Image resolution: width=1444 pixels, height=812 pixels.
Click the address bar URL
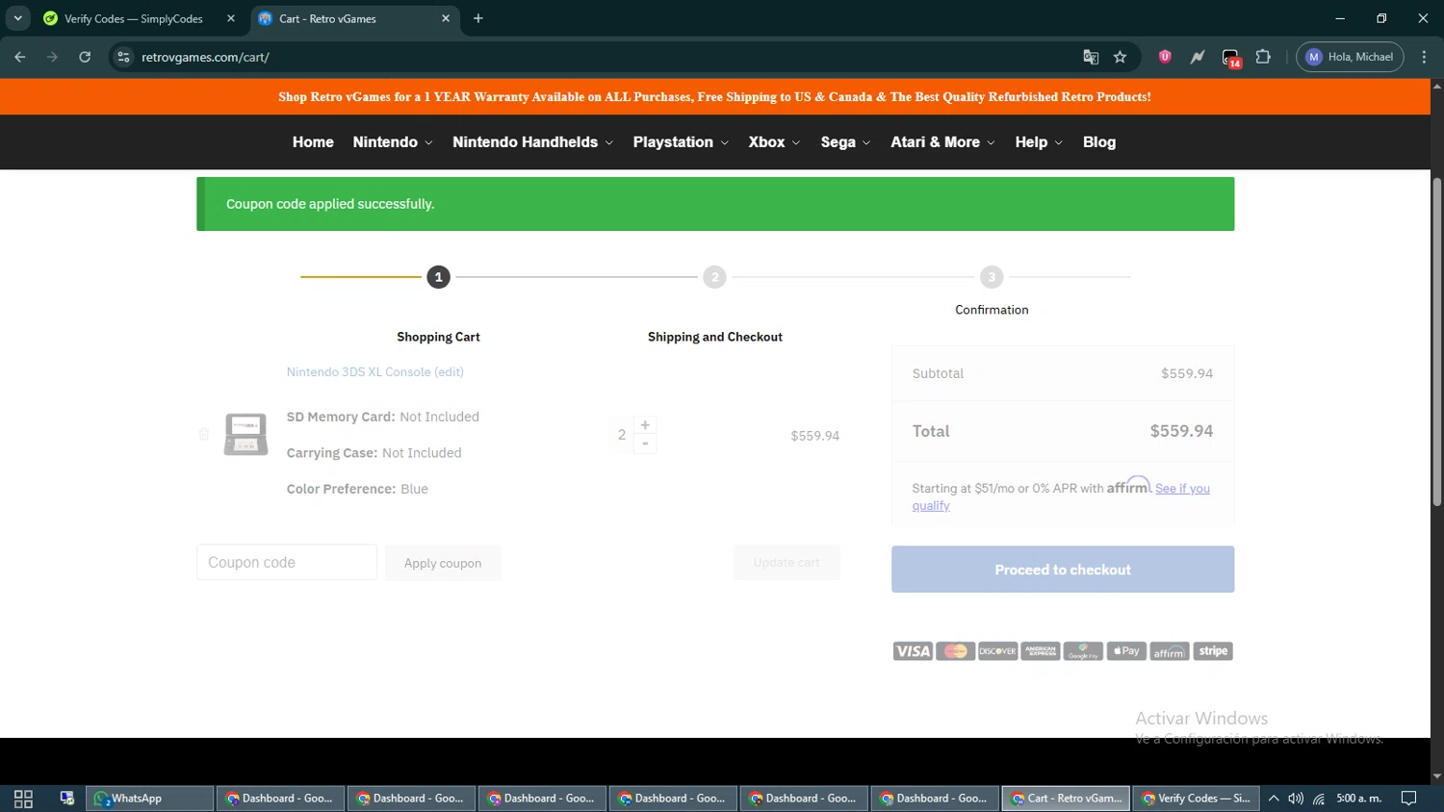(205, 57)
